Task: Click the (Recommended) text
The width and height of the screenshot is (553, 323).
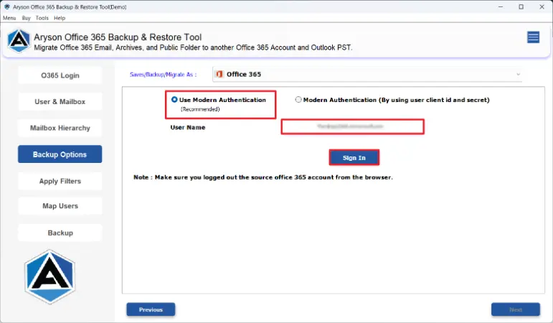Action: (200, 109)
